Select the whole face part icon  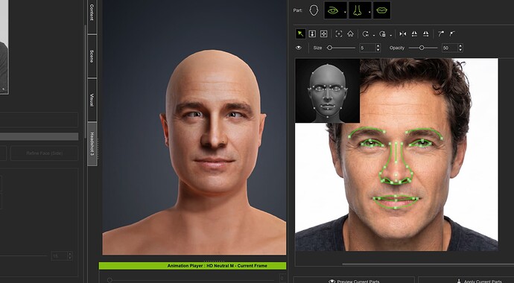(x=314, y=10)
